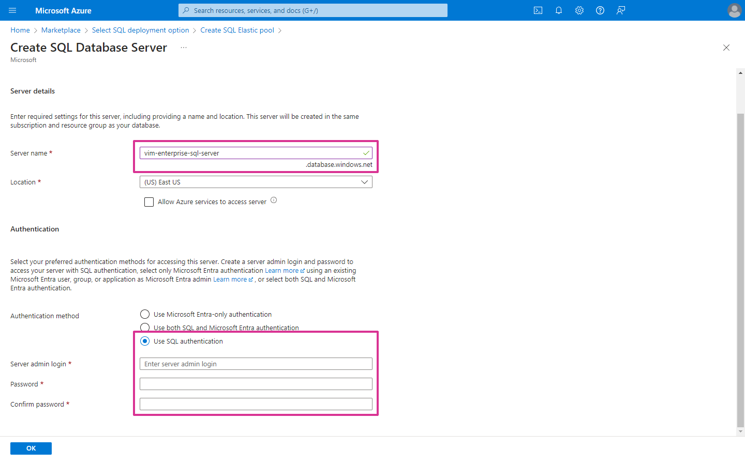Viewport: 745px width, 465px height.
Task: Close the Create SQL Database Server pane
Action: [x=726, y=48]
